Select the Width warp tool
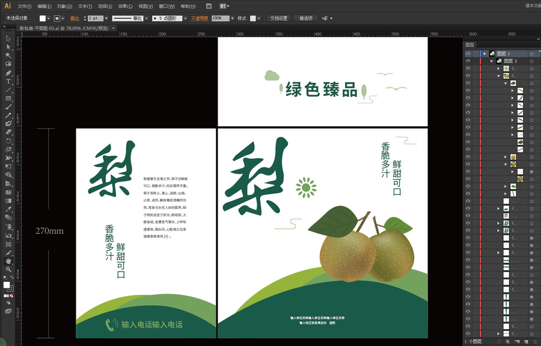Viewport: 541px width, 346px height. tap(8, 158)
